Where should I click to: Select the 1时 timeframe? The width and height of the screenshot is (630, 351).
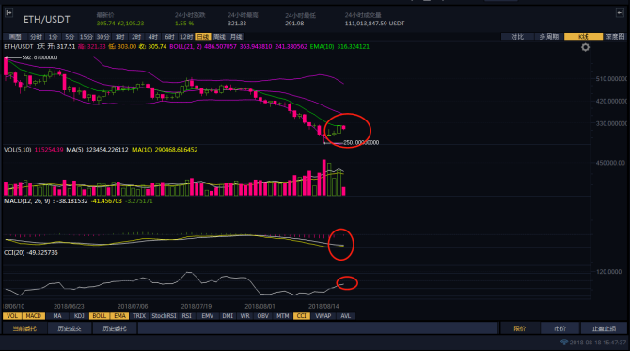tap(119, 37)
